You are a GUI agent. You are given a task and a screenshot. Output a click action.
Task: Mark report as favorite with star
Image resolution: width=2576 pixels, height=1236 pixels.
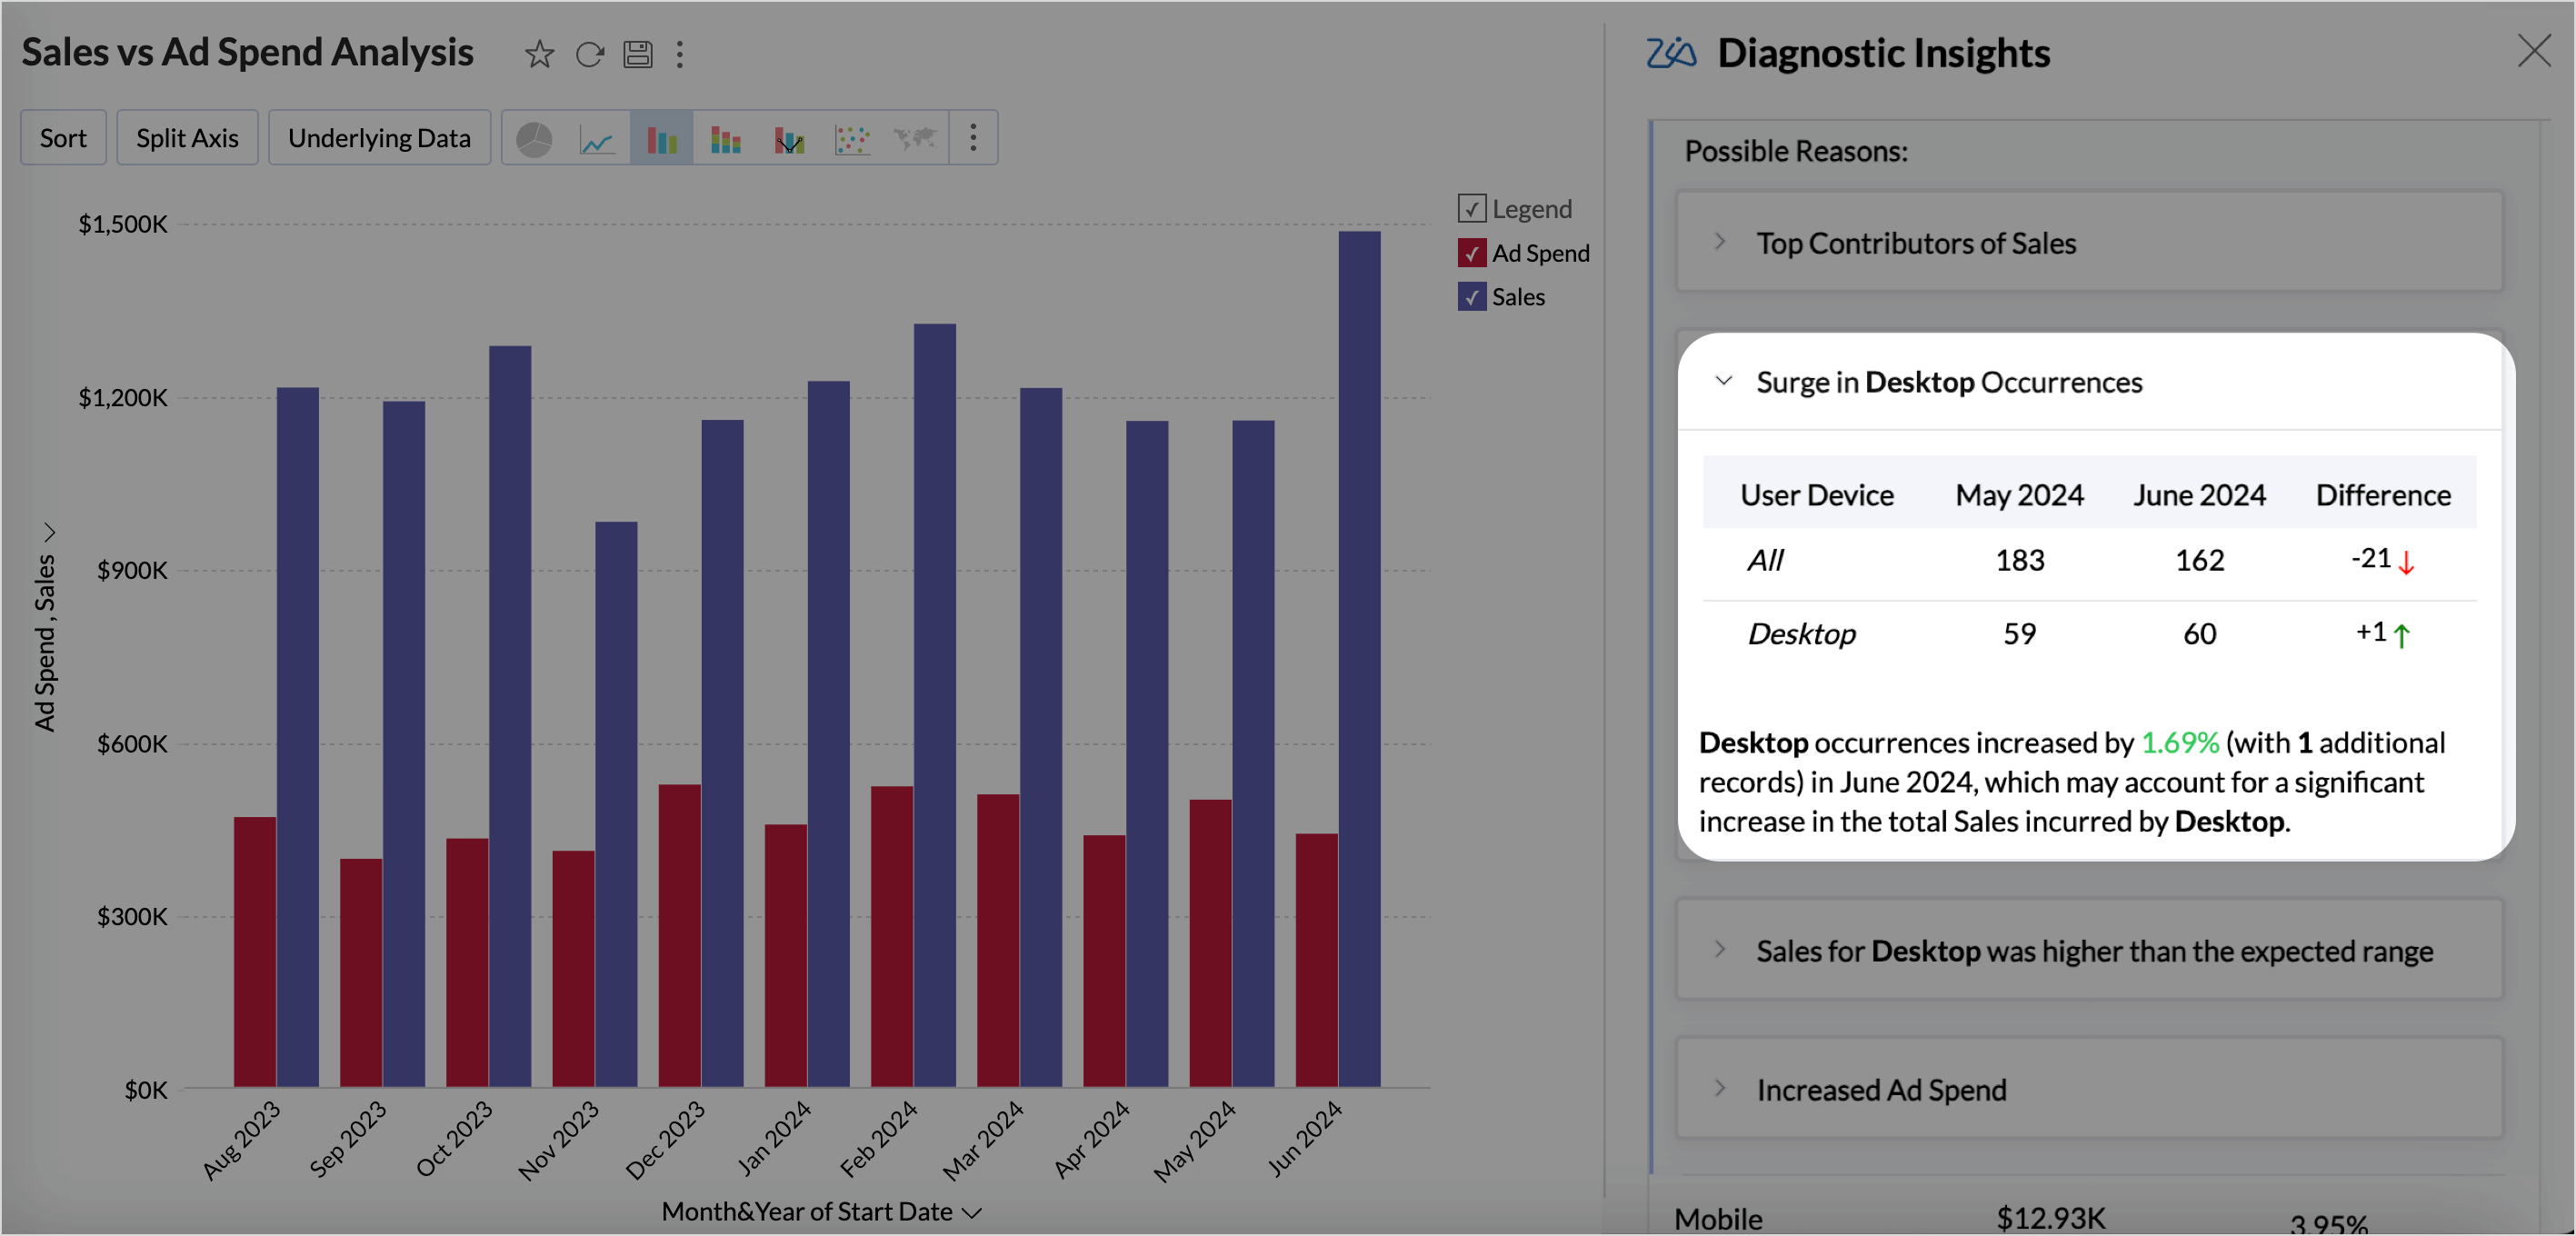tap(539, 54)
